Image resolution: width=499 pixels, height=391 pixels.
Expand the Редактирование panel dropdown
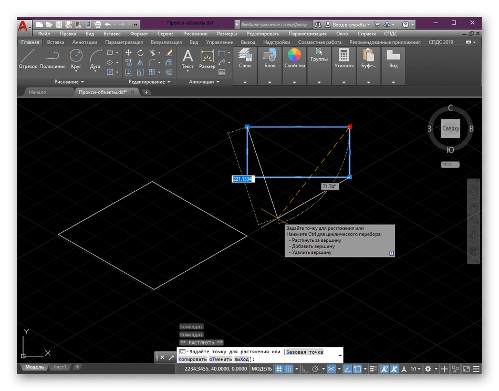(x=149, y=82)
